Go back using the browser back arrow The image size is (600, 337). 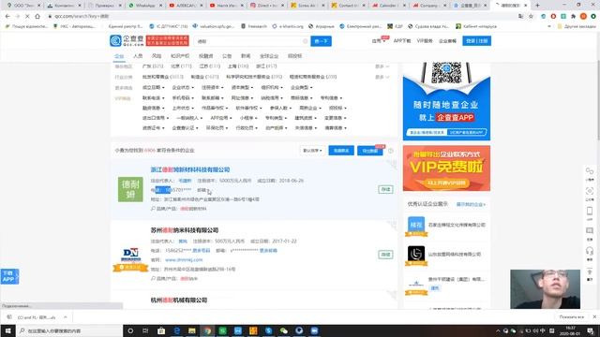pyautogui.click(x=7, y=17)
